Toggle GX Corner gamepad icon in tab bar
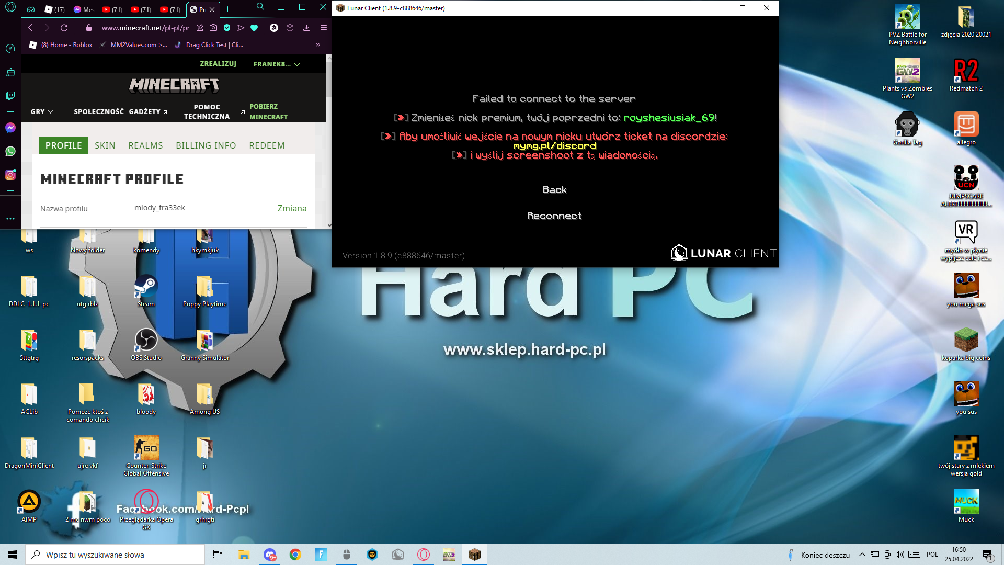This screenshot has height=565, width=1004. [31, 9]
